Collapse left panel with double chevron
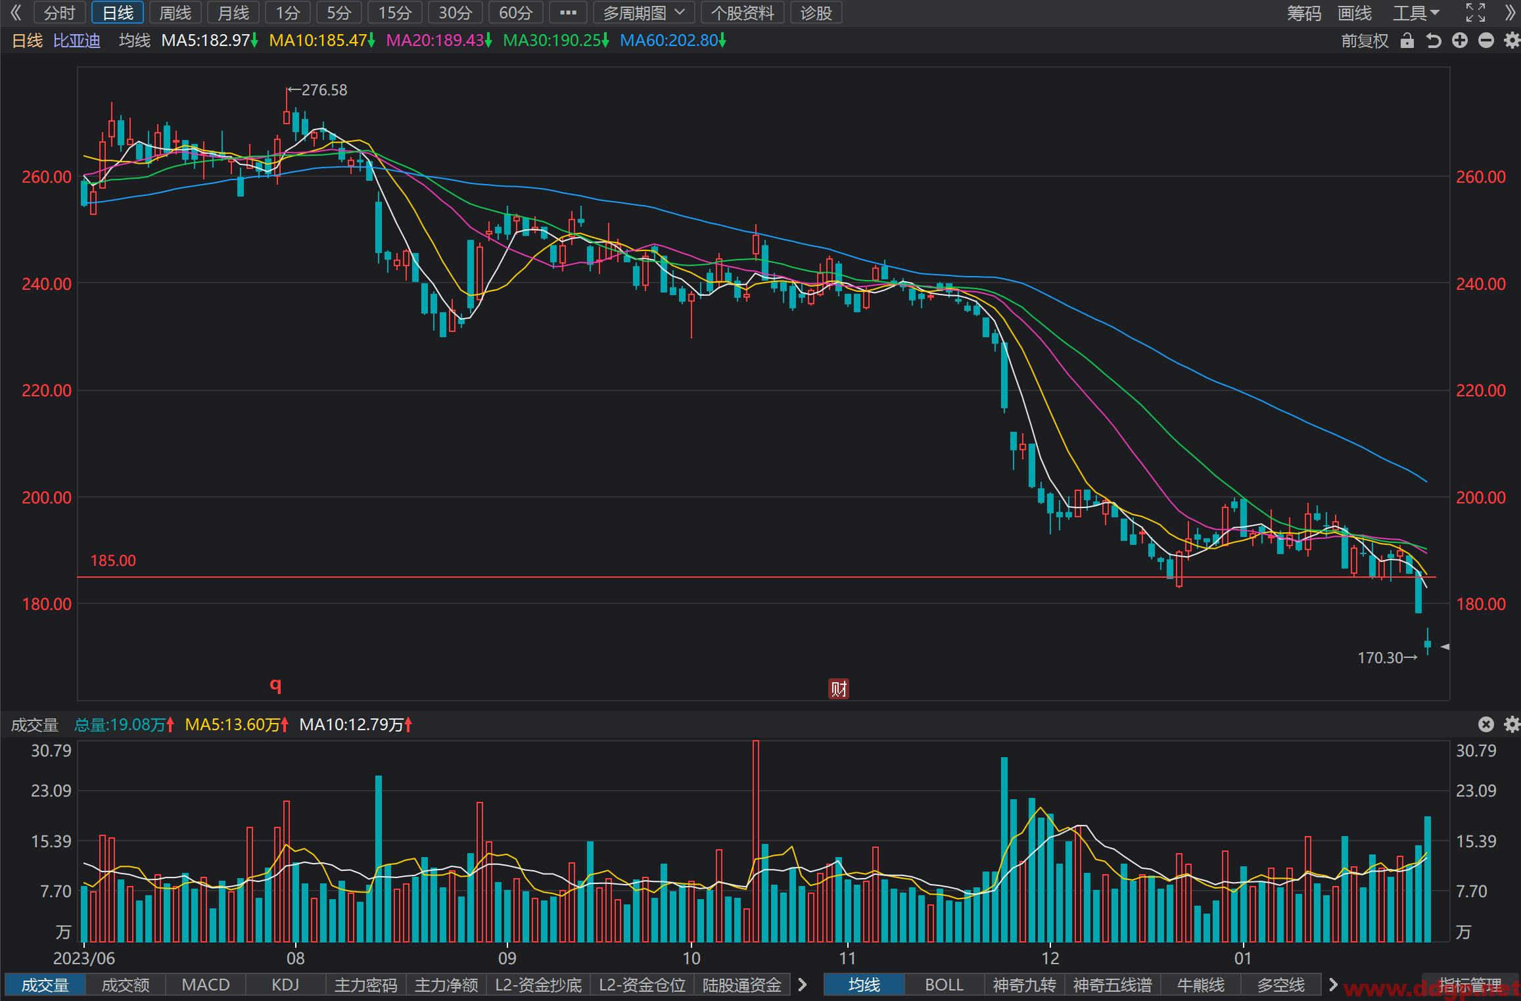The width and height of the screenshot is (1521, 1001). (16, 12)
